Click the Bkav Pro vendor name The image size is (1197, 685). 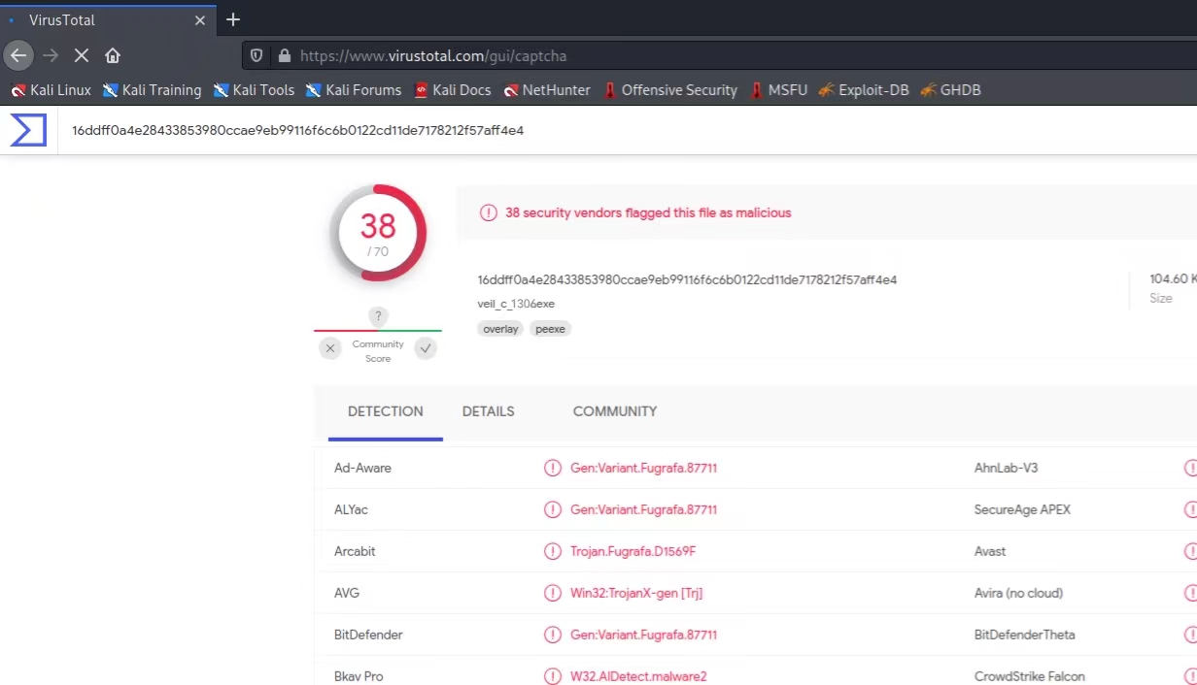tap(359, 676)
